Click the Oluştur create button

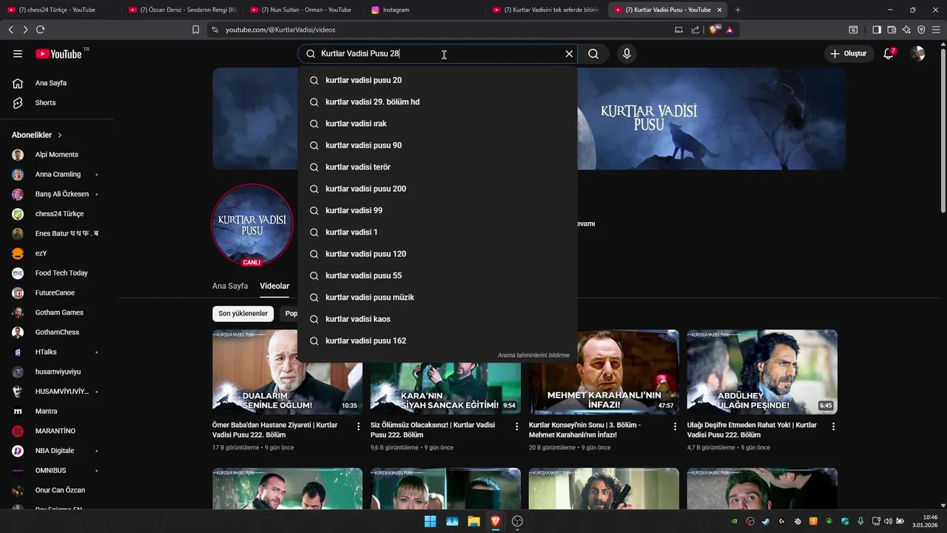[849, 53]
